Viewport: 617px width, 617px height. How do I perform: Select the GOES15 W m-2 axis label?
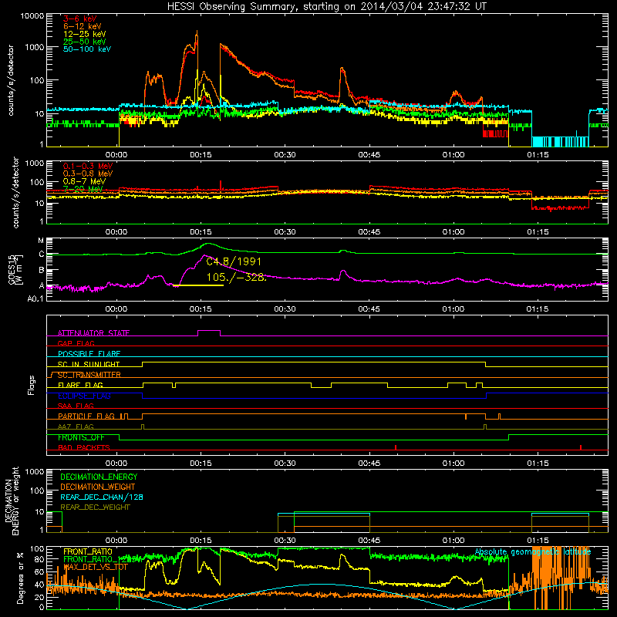(x=15, y=269)
